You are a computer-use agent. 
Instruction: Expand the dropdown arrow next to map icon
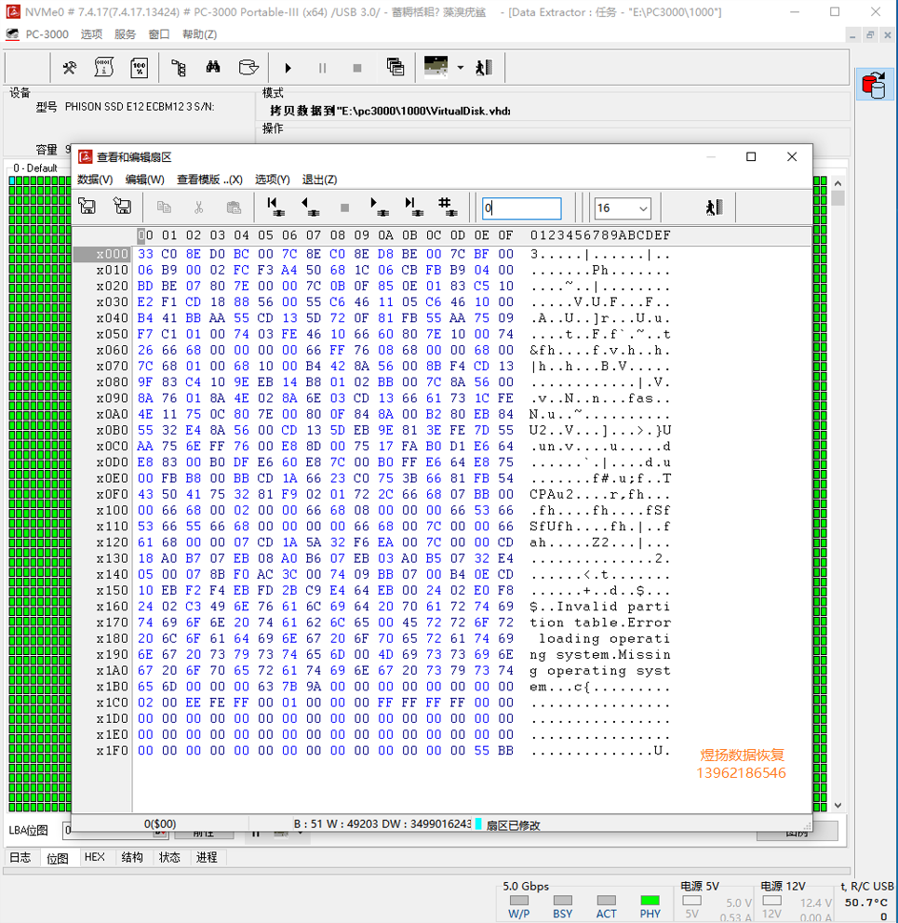[461, 68]
